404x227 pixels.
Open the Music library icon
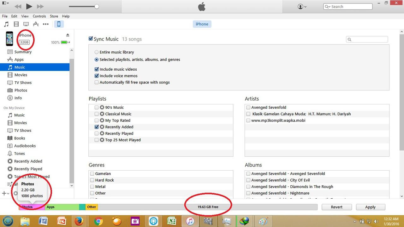coord(6,24)
